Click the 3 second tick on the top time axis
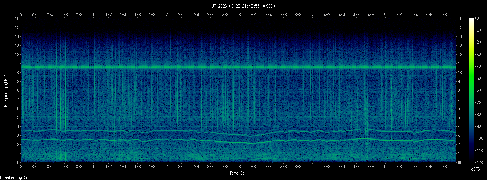Viewport: 487px width, 180px height. [240, 15]
